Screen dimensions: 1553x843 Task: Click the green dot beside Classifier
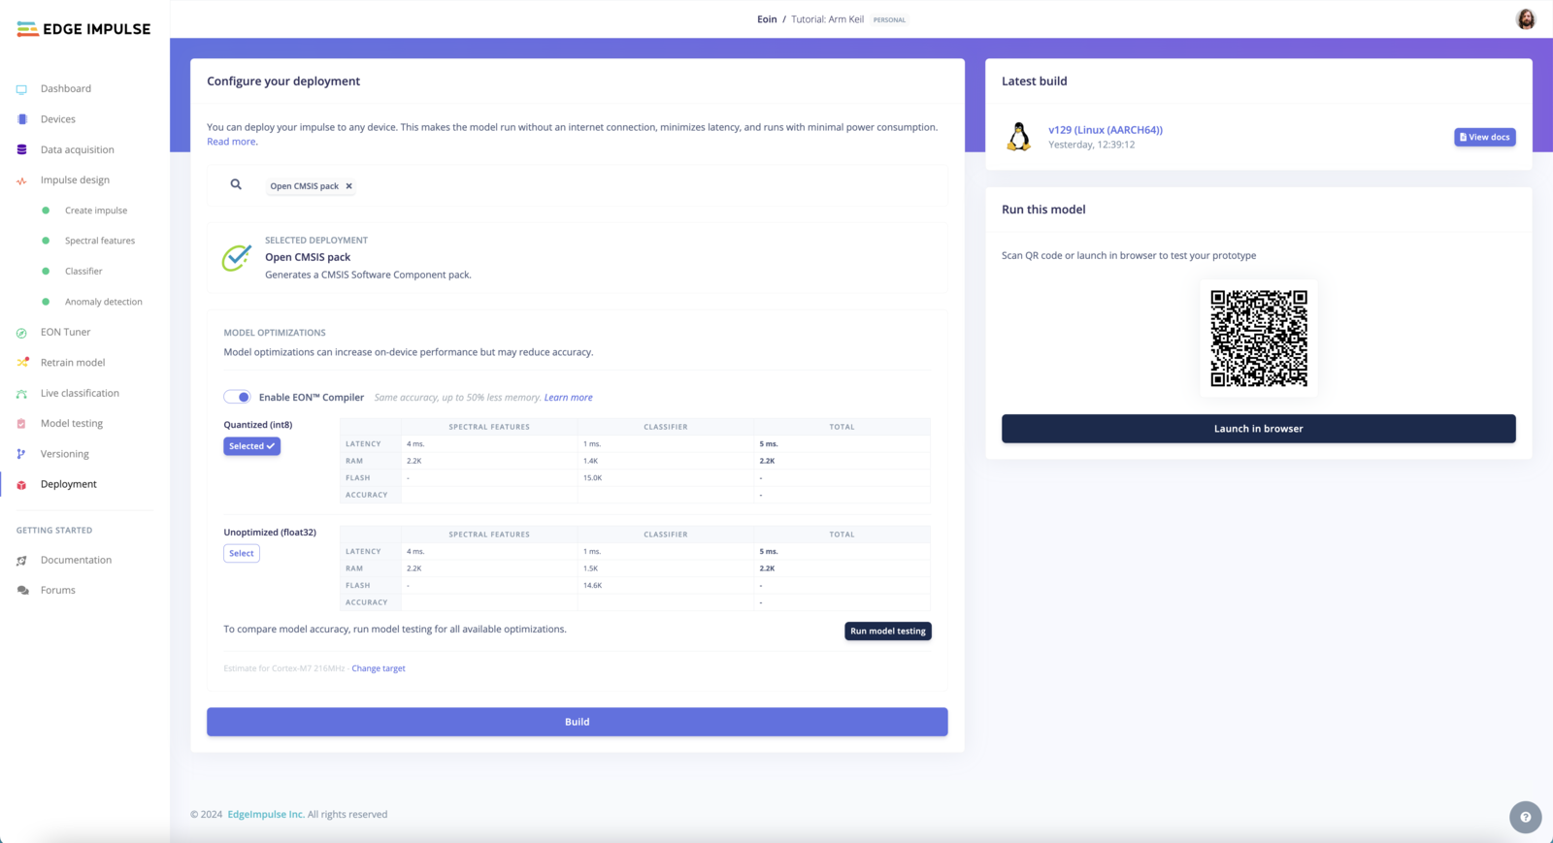[46, 272]
